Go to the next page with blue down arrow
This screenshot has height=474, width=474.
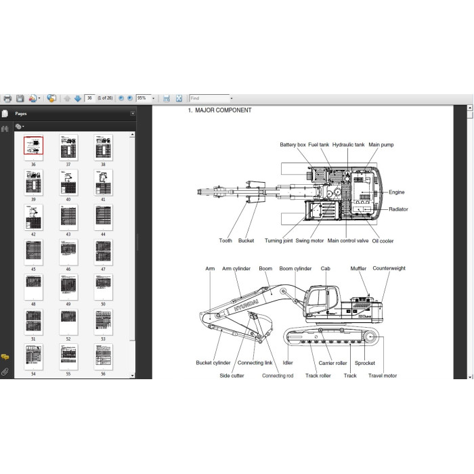pos(78,98)
